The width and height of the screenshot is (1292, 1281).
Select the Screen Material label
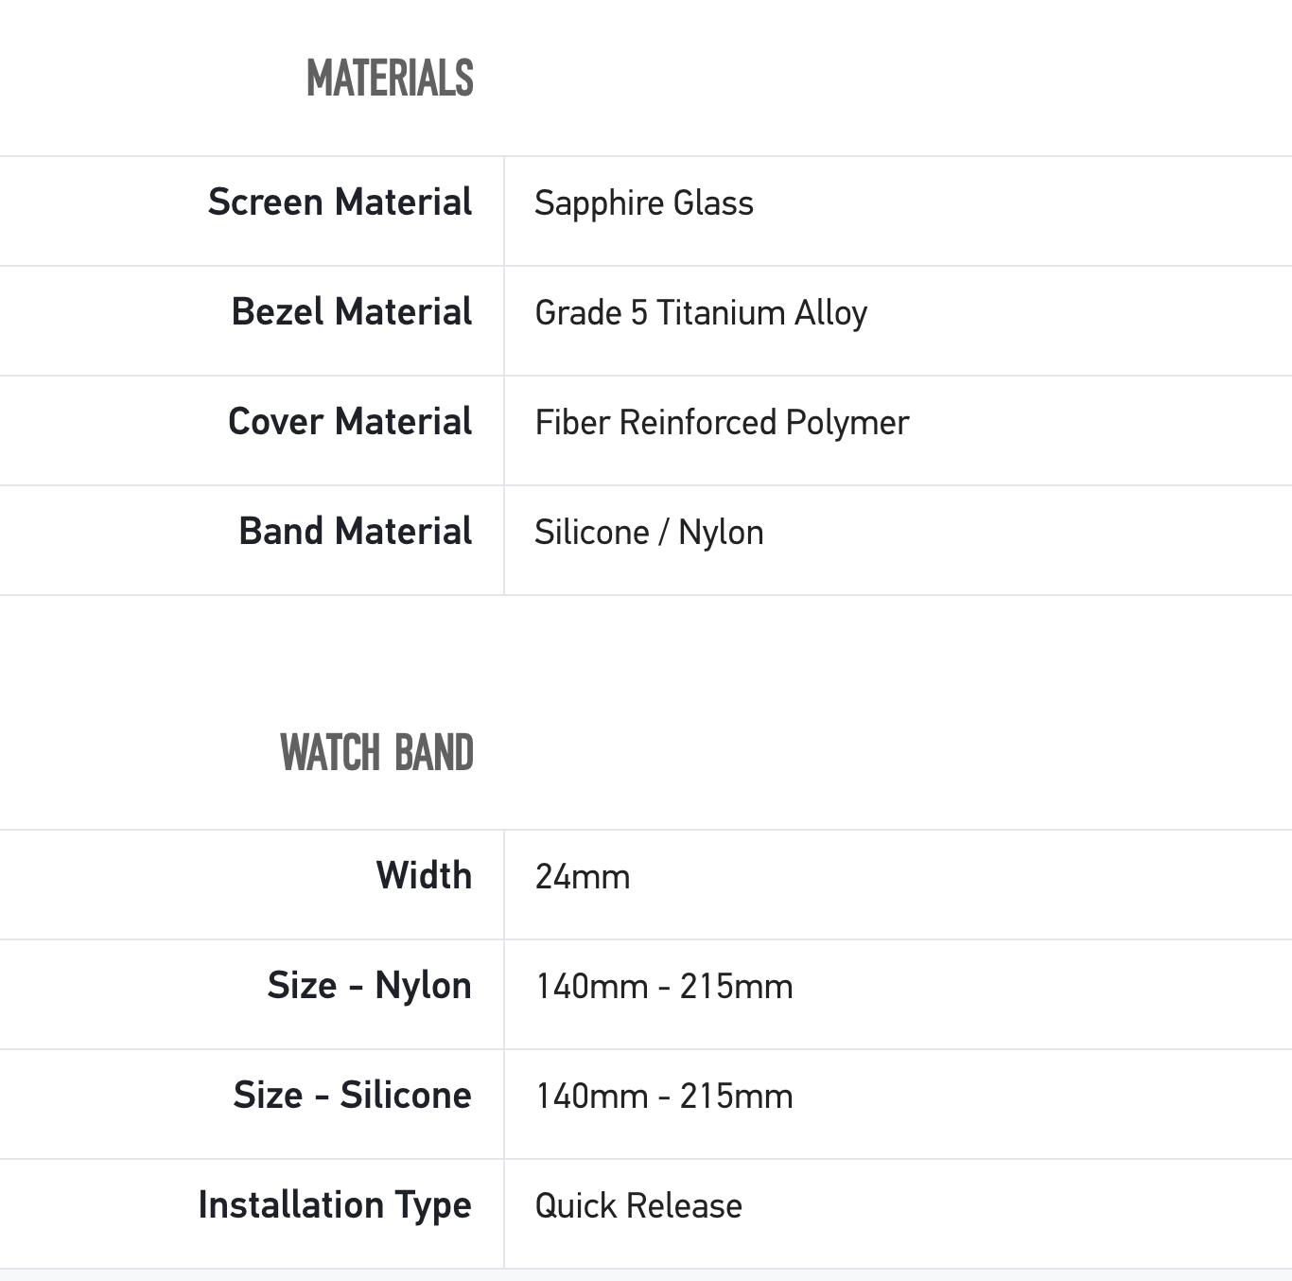[340, 202]
